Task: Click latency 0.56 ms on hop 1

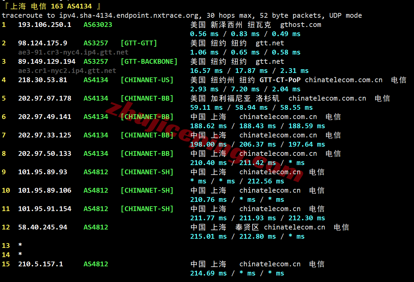Action: pos(204,34)
